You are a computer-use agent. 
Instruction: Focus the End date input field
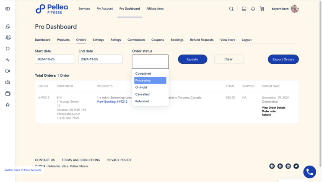[x=101, y=59]
